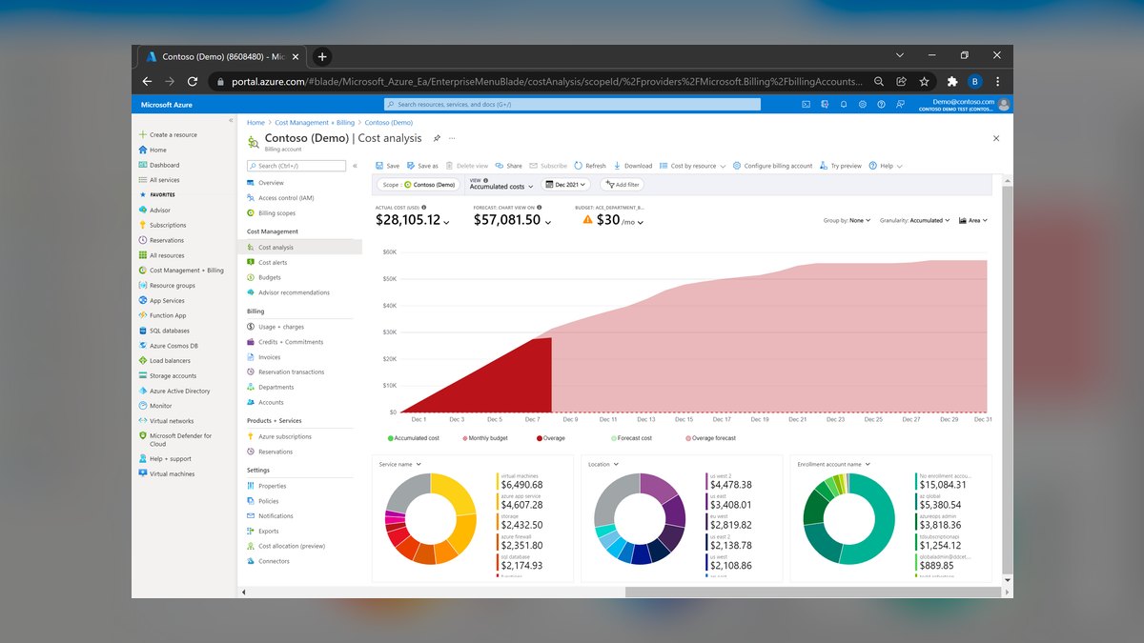Click Add filter button
Viewport: 1144px width, 643px height.
coord(623,185)
